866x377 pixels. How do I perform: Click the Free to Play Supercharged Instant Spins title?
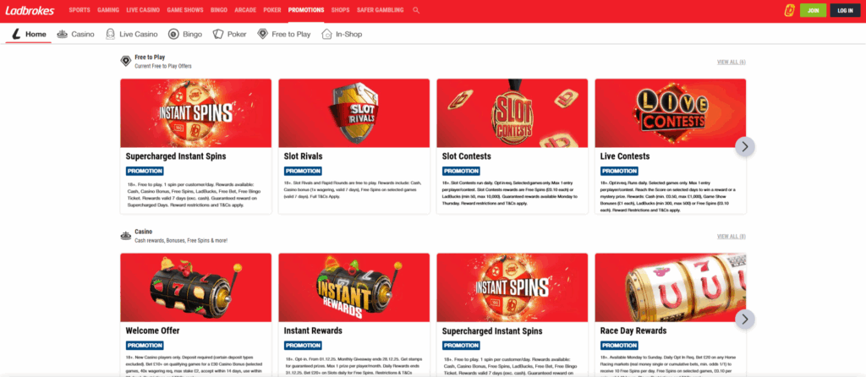point(176,156)
